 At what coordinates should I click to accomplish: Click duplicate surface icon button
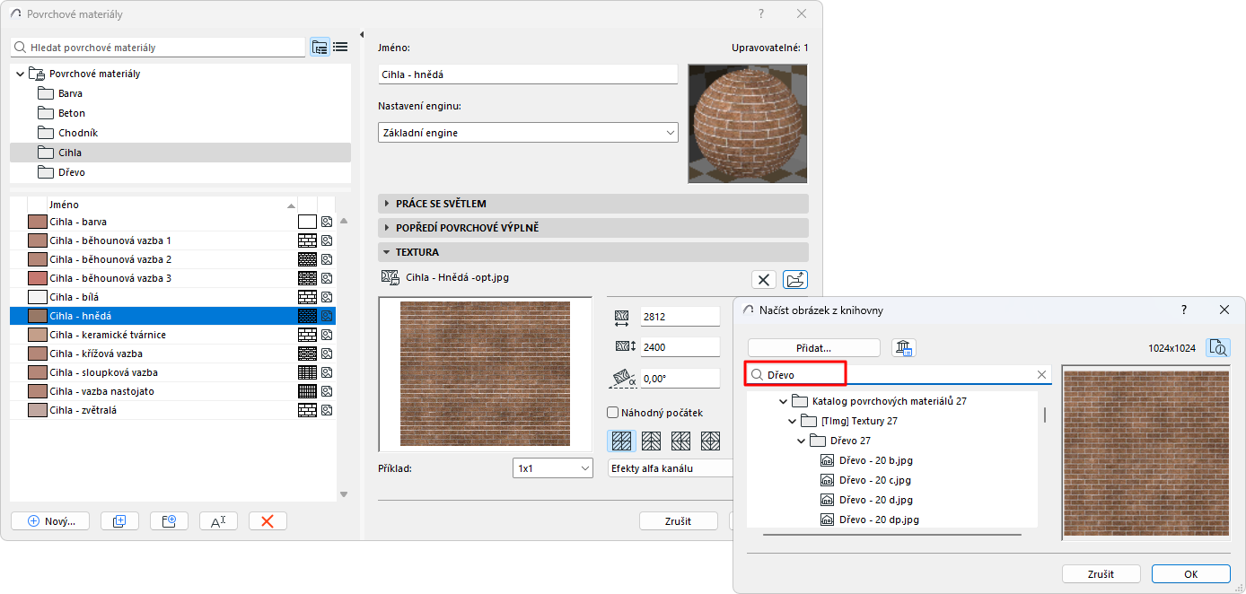pyautogui.click(x=119, y=520)
